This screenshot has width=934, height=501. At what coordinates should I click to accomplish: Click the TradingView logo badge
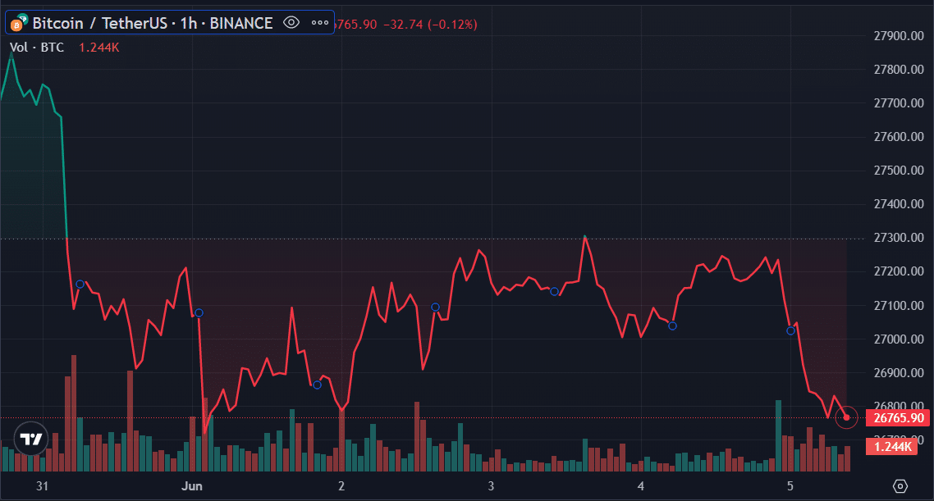click(31, 440)
